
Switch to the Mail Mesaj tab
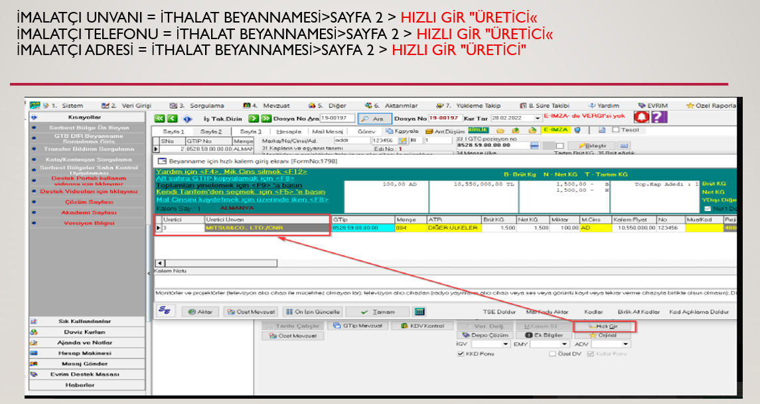click(327, 132)
